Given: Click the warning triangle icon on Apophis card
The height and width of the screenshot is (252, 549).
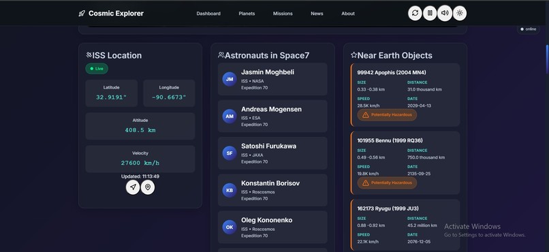Looking at the screenshot, I should pyautogui.click(x=366, y=115).
